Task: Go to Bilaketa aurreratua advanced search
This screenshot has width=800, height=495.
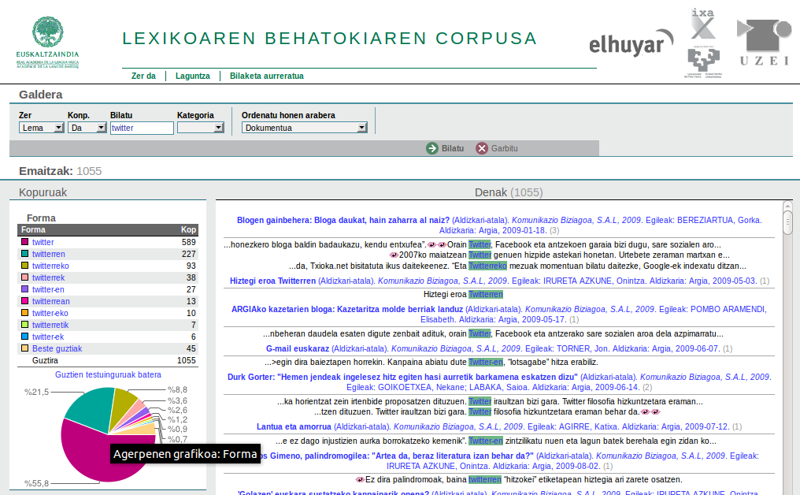Action: point(266,76)
